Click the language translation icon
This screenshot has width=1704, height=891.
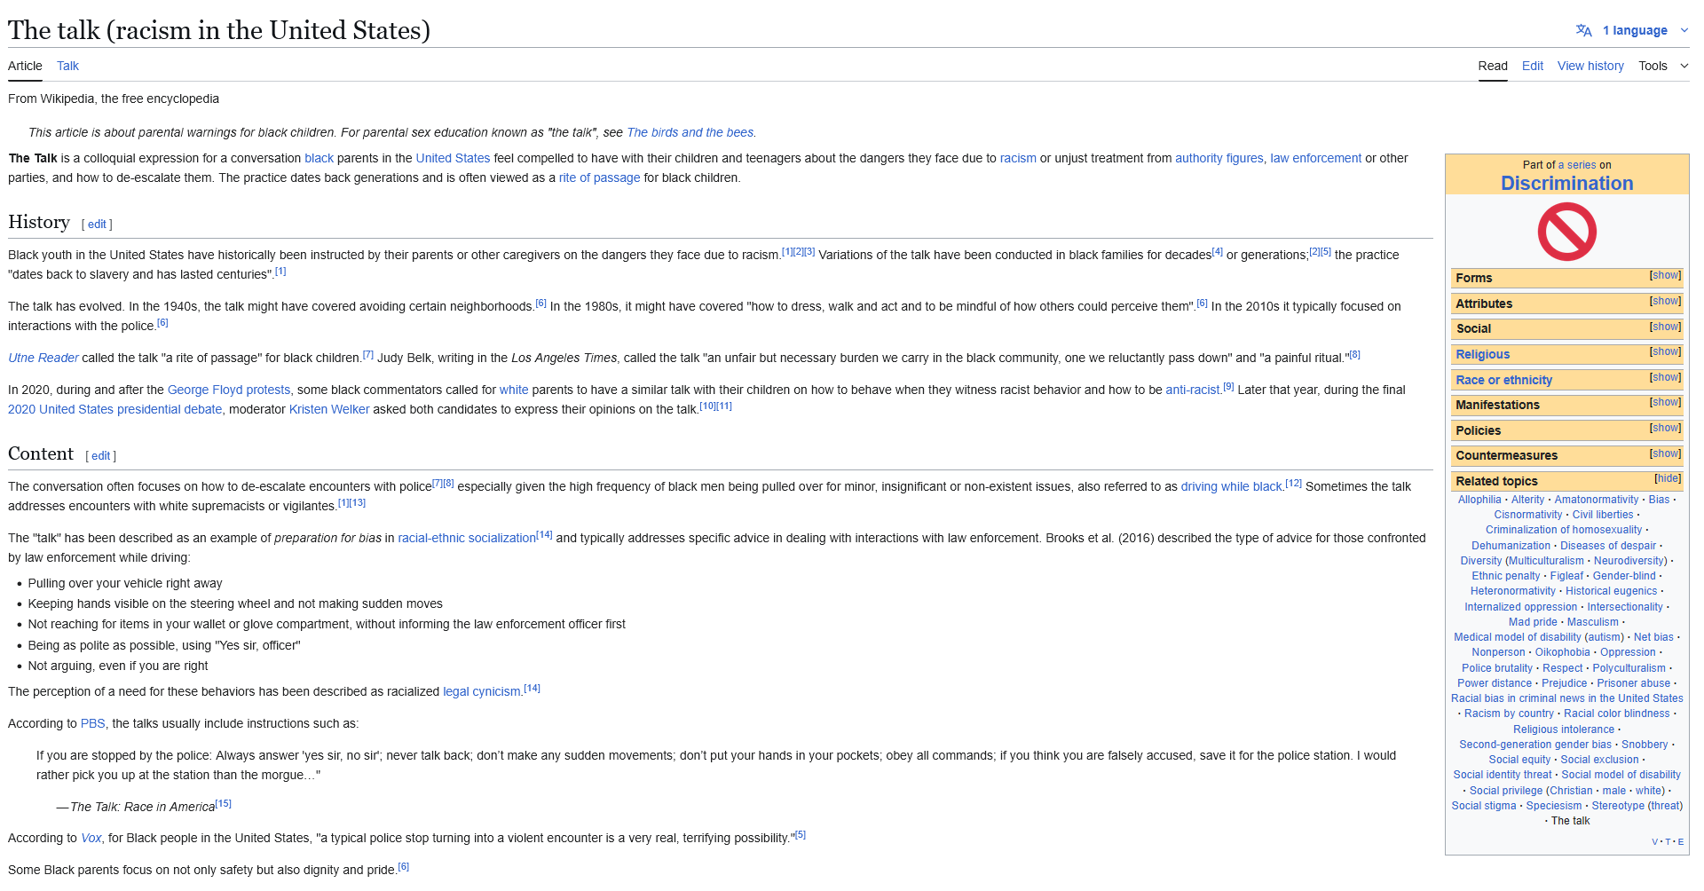pyautogui.click(x=1583, y=30)
